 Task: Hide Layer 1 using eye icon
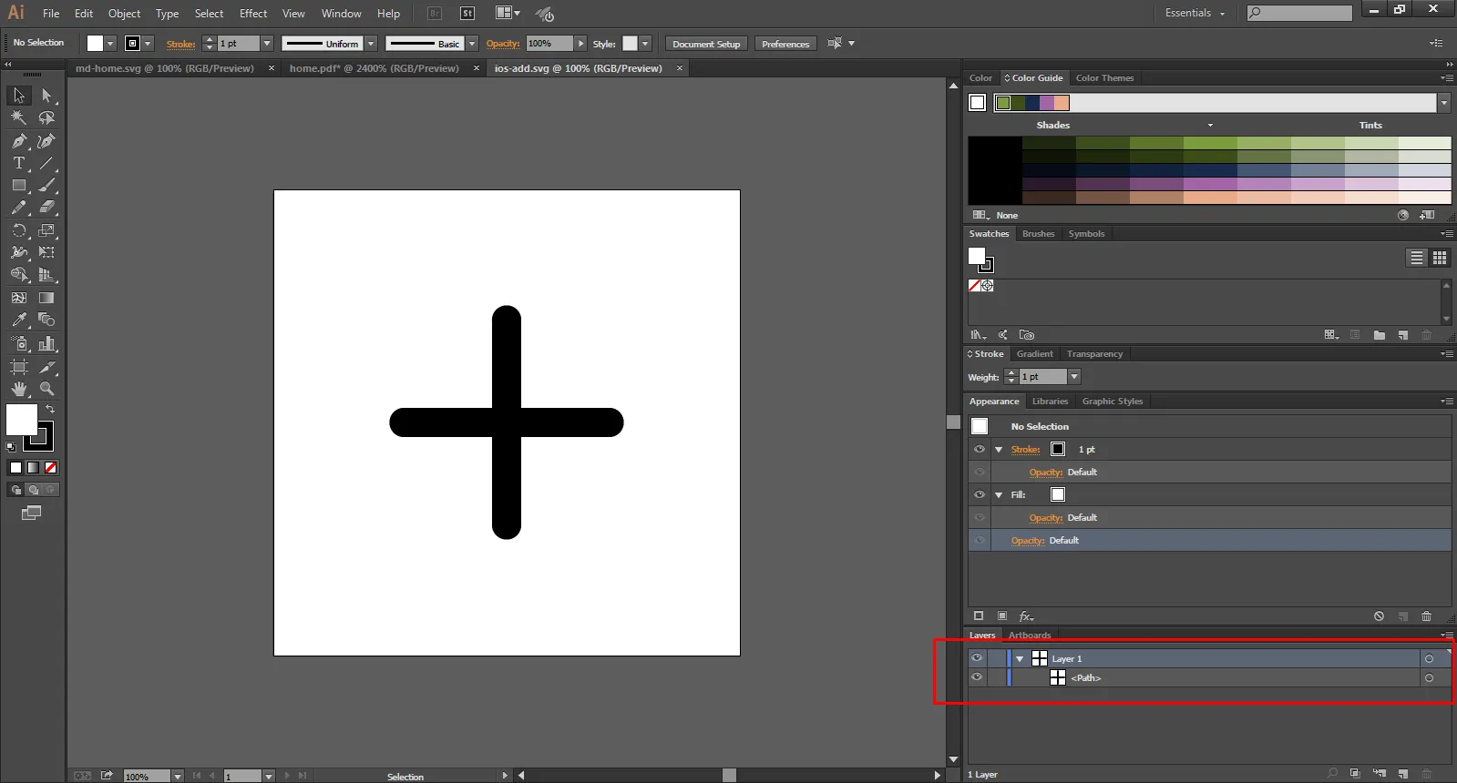pyautogui.click(x=977, y=658)
